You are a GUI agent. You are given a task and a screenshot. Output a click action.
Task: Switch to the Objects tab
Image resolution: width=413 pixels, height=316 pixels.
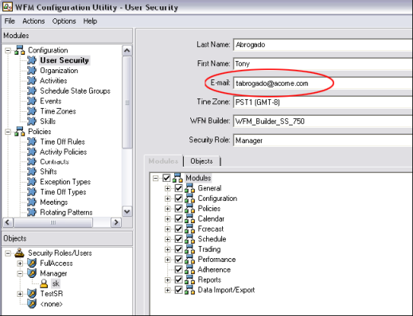coord(201,161)
